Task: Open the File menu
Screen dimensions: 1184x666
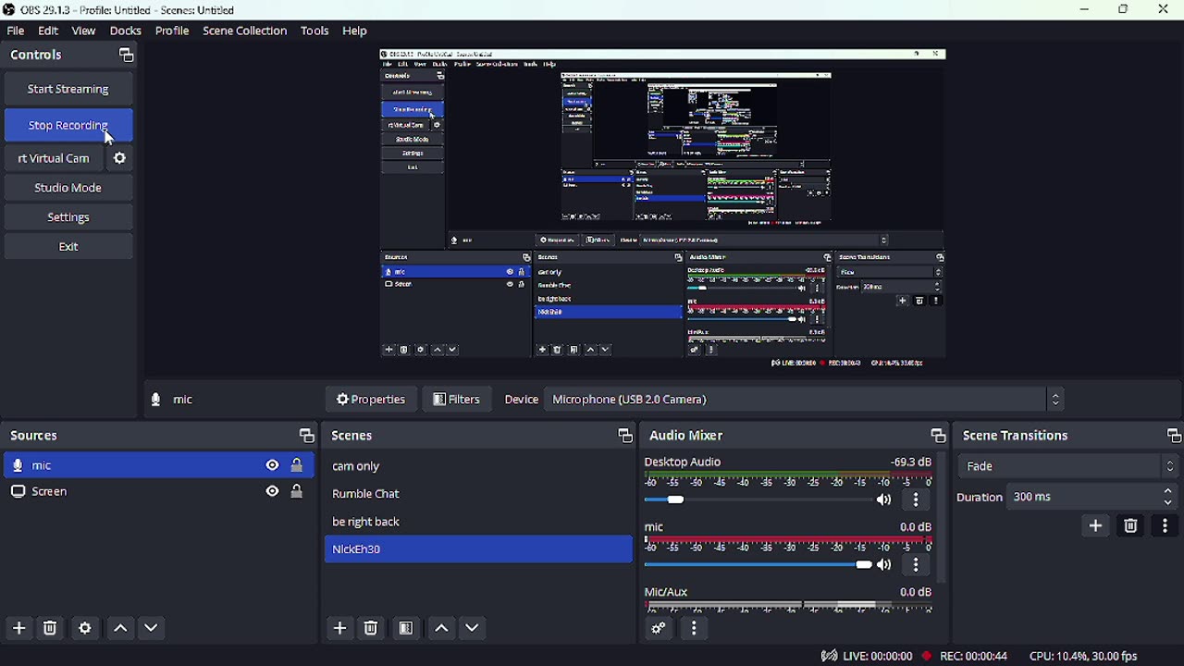Action: coord(16,31)
